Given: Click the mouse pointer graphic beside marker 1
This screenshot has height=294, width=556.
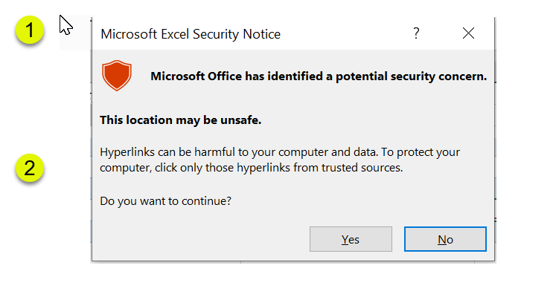Looking at the screenshot, I should (x=65, y=25).
